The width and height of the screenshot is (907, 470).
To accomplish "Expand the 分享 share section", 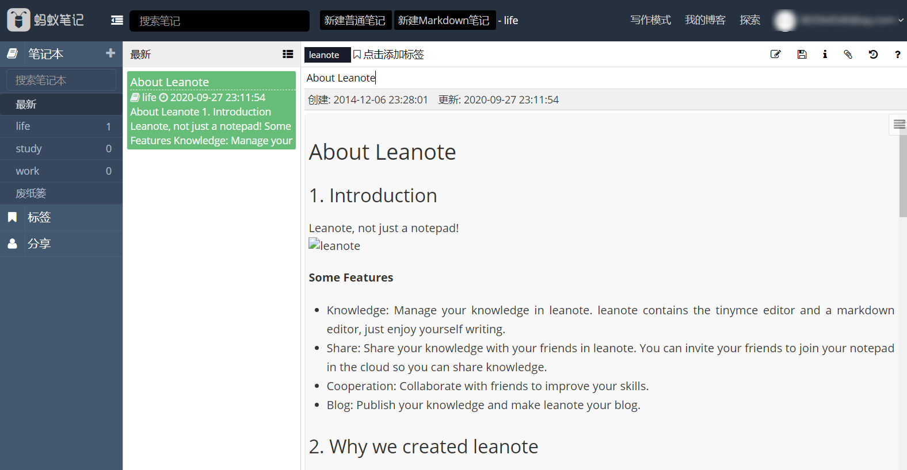I will pyautogui.click(x=39, y=244).
